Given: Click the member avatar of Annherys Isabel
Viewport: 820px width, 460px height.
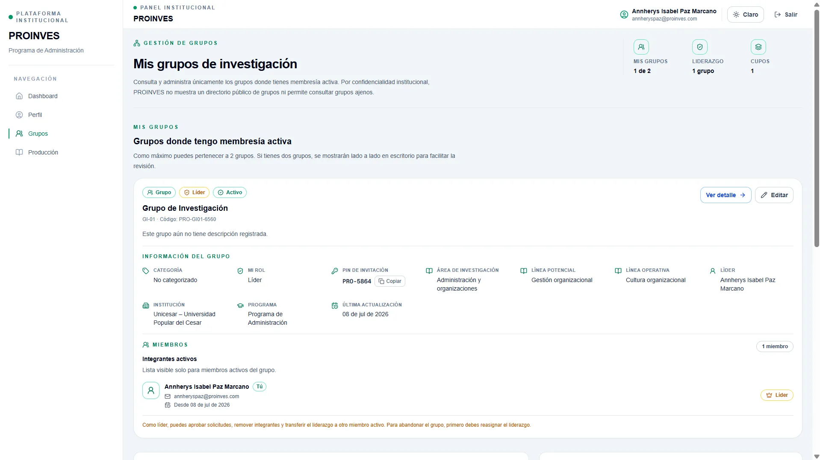Looking at the screenshot, I should point(151,390).
